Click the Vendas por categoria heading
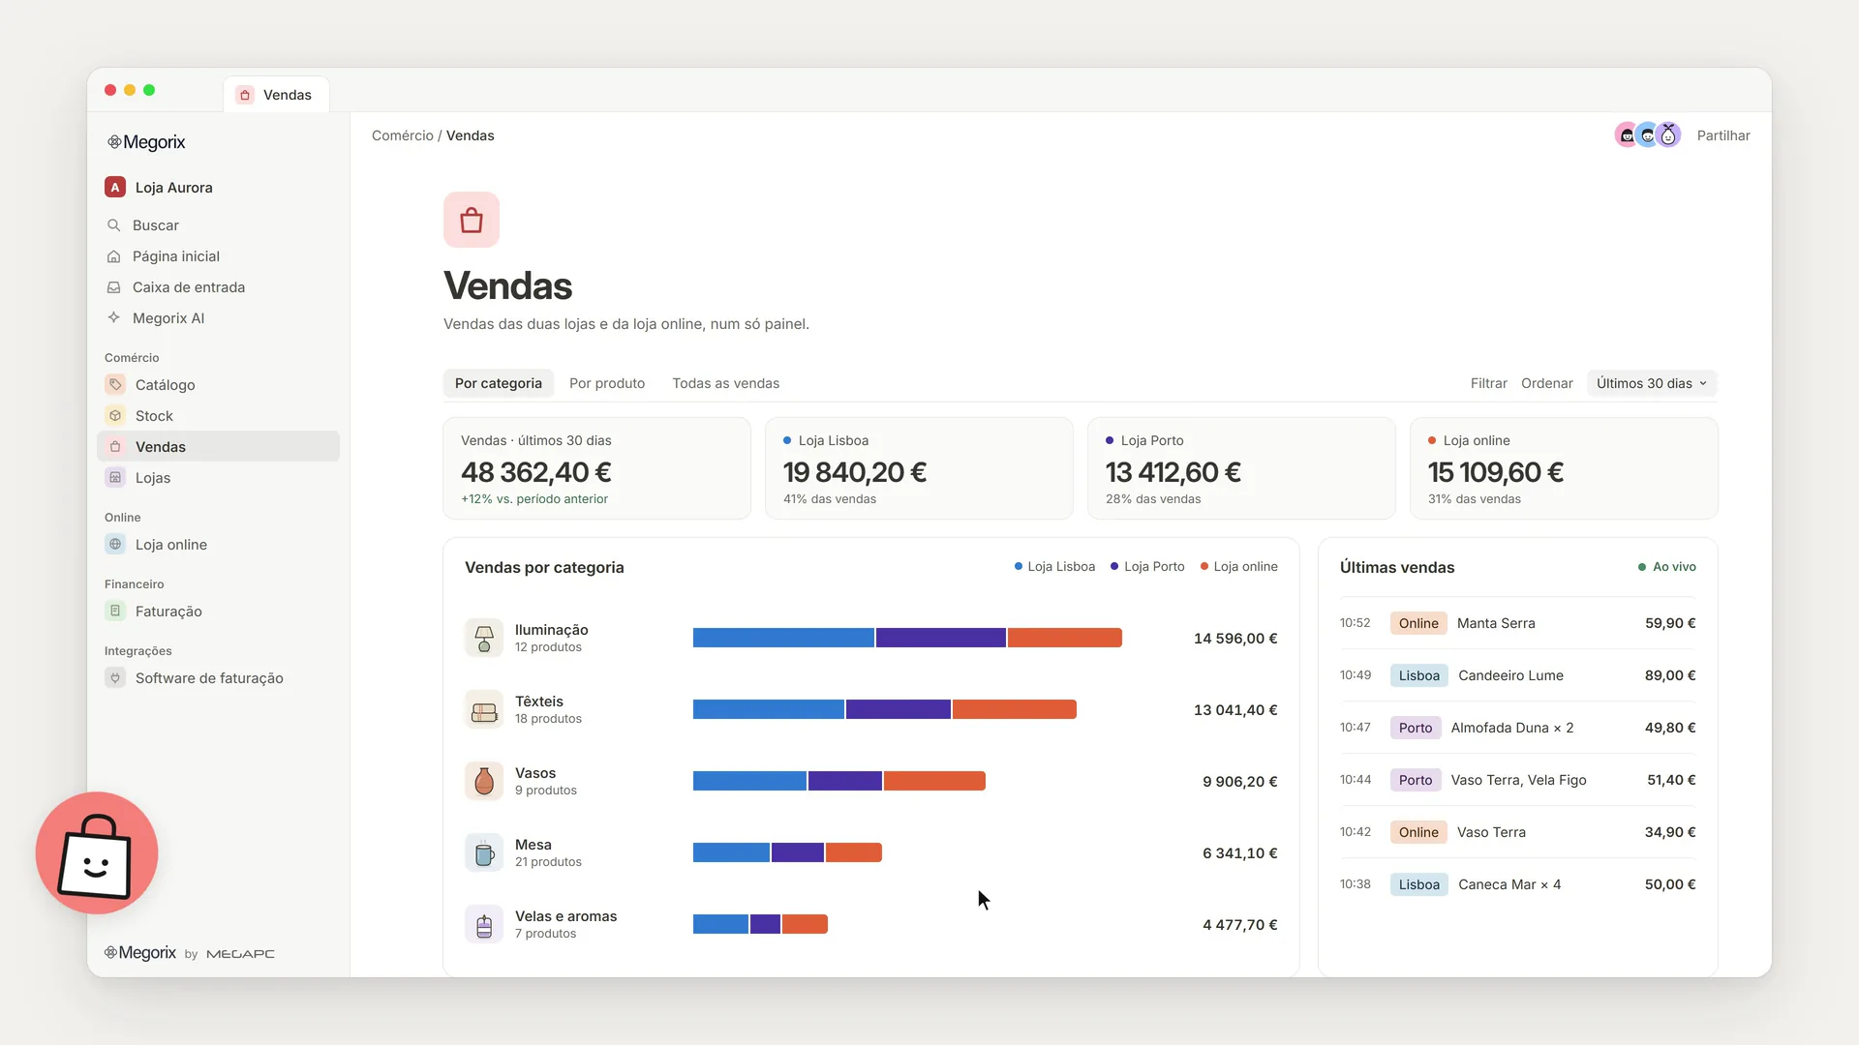Viewport: 1859px width, 1045px height. tap(544, 568)
